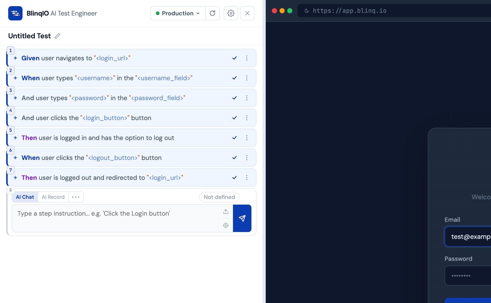Click the Not defined status badge
Image resolution: width=491 pixels, height=303 pixels.
click(219, 197)
